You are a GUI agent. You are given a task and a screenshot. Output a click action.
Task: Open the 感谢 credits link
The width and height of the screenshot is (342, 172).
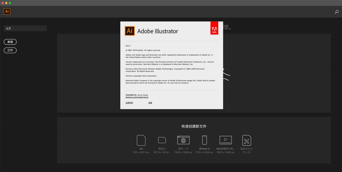(150, 103)
